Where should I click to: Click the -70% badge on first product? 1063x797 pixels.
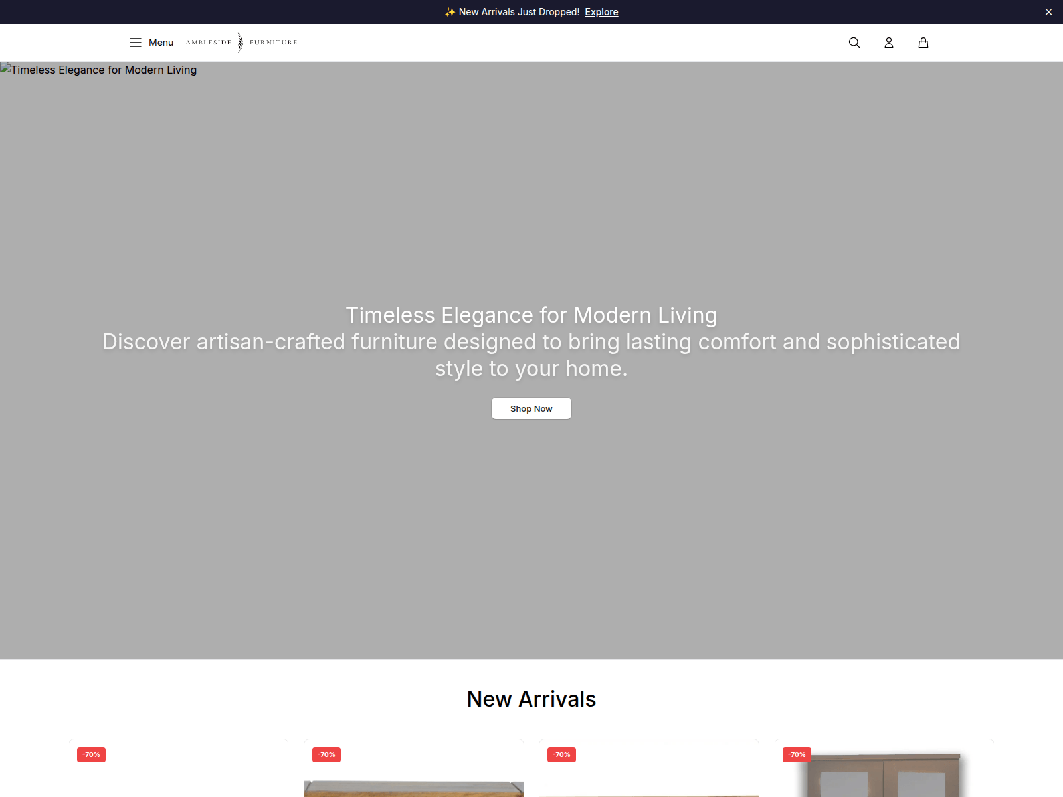tap(91, 754)
